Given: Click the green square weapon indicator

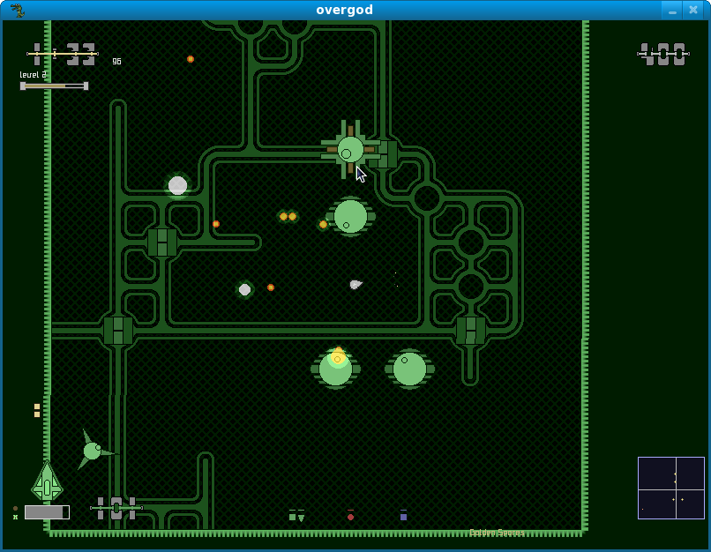Looking at the screenshot, I should pos(292,516).
